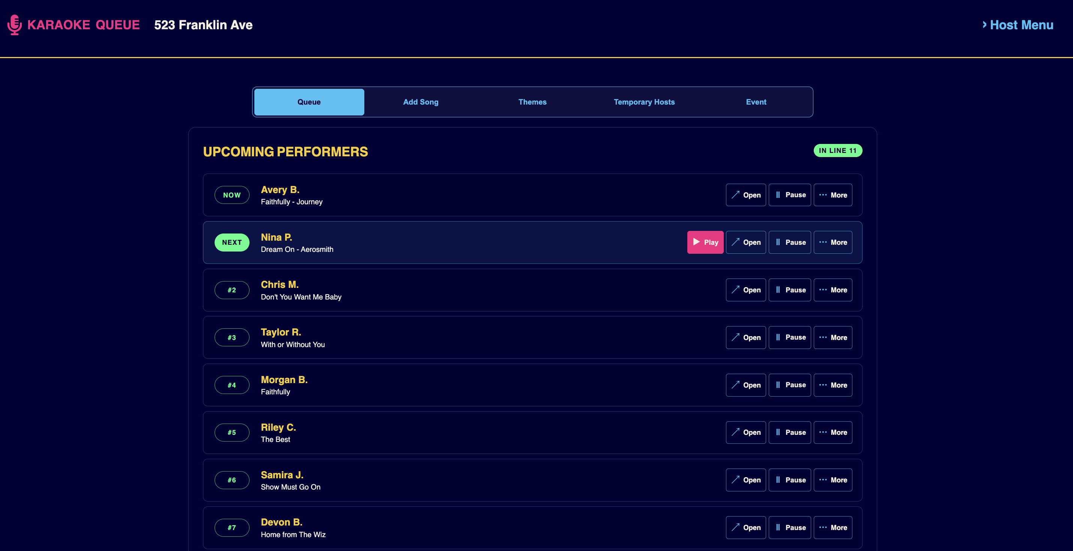Click song title 'Dream On - Aerosmith'
This screenshot has height=551, width=1073.
pyautogui.click(x=297, y=249)
